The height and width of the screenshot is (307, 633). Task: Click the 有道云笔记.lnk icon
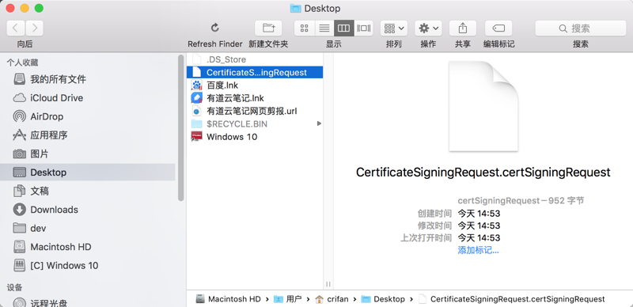point(196,98)
